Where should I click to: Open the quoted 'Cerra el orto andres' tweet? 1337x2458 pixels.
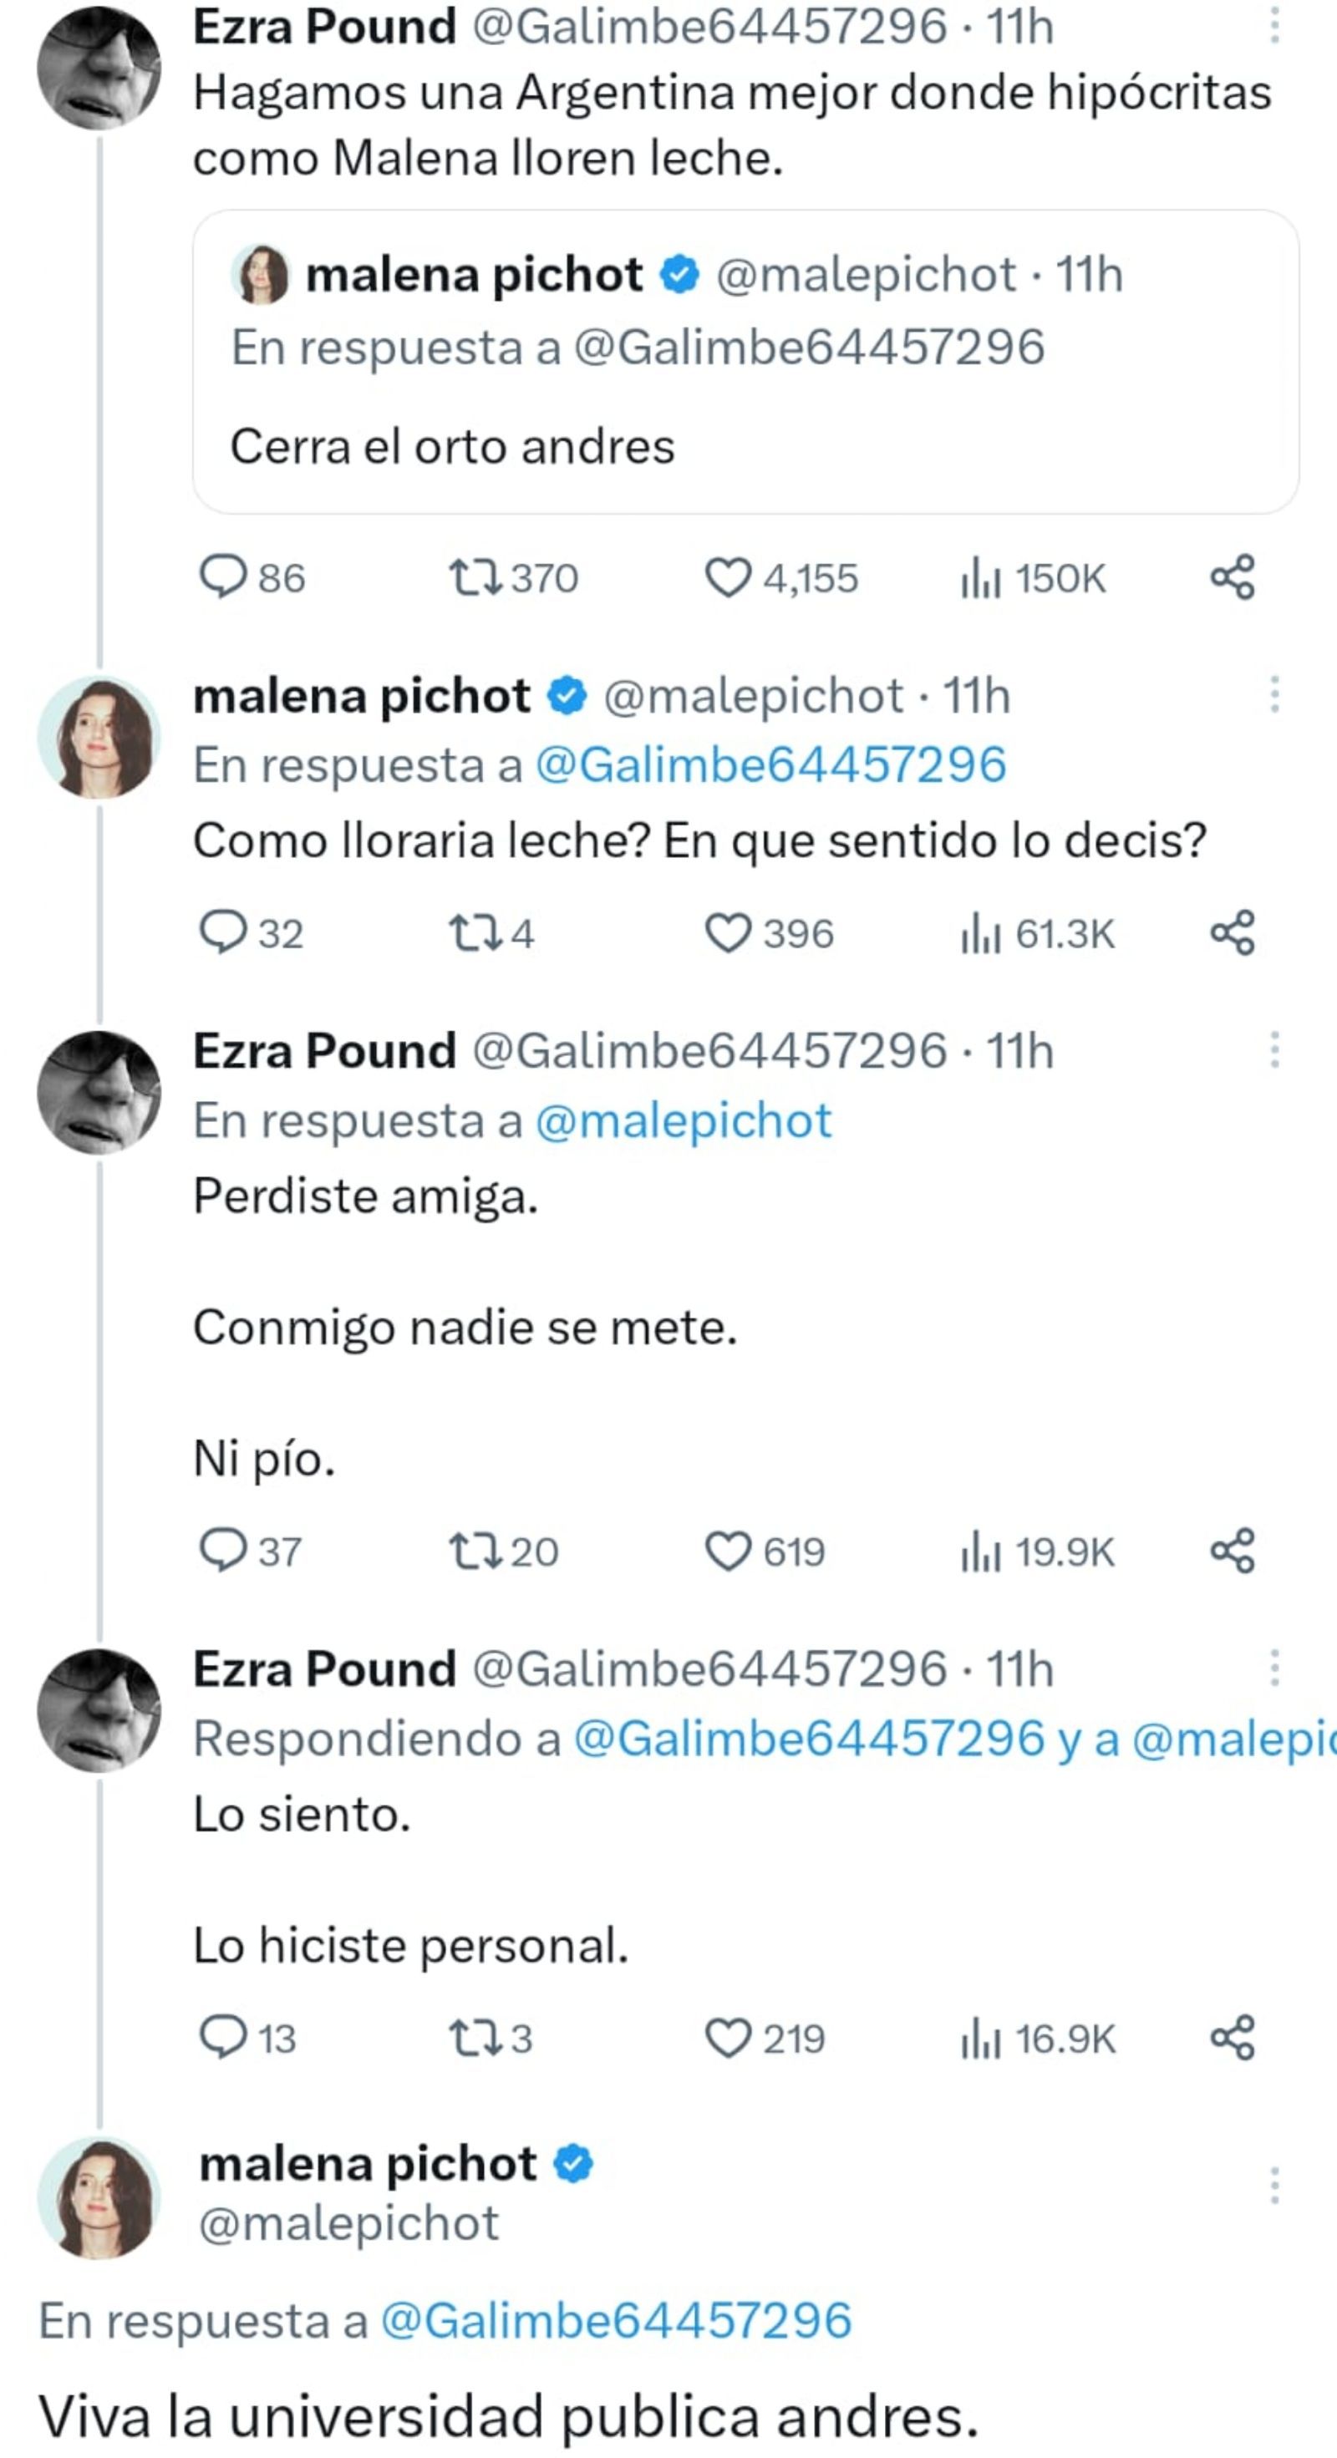[745, 363]
